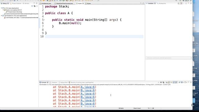Screen dimensions: 199x112
Task: Click the search magnifier icon in top toolbar
Action: pos(176,1)
